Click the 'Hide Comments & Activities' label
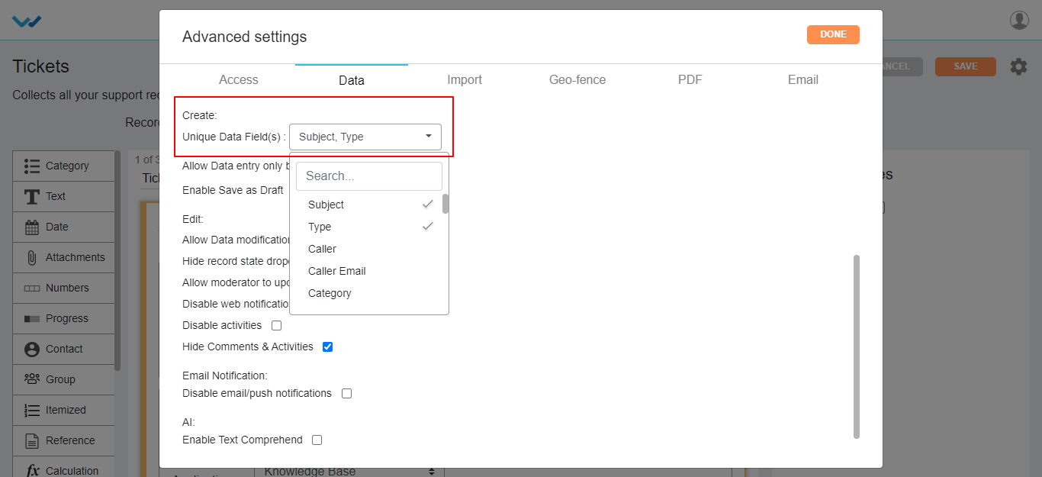 248,346
